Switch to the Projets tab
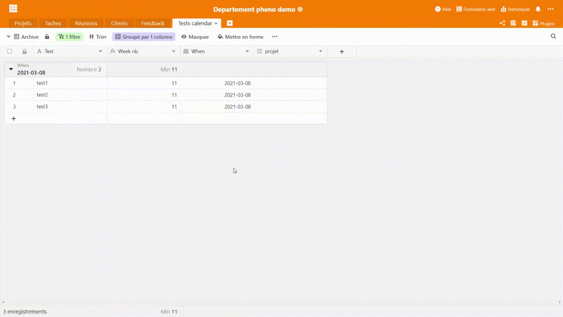The height and width of the screenshot is (317, 563). 23,23
